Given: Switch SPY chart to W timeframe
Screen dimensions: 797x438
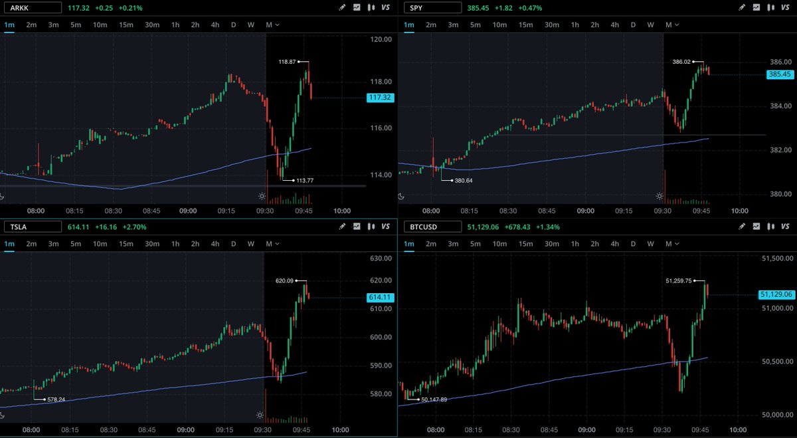Looking at the screenshot, I should click(650, 25).
